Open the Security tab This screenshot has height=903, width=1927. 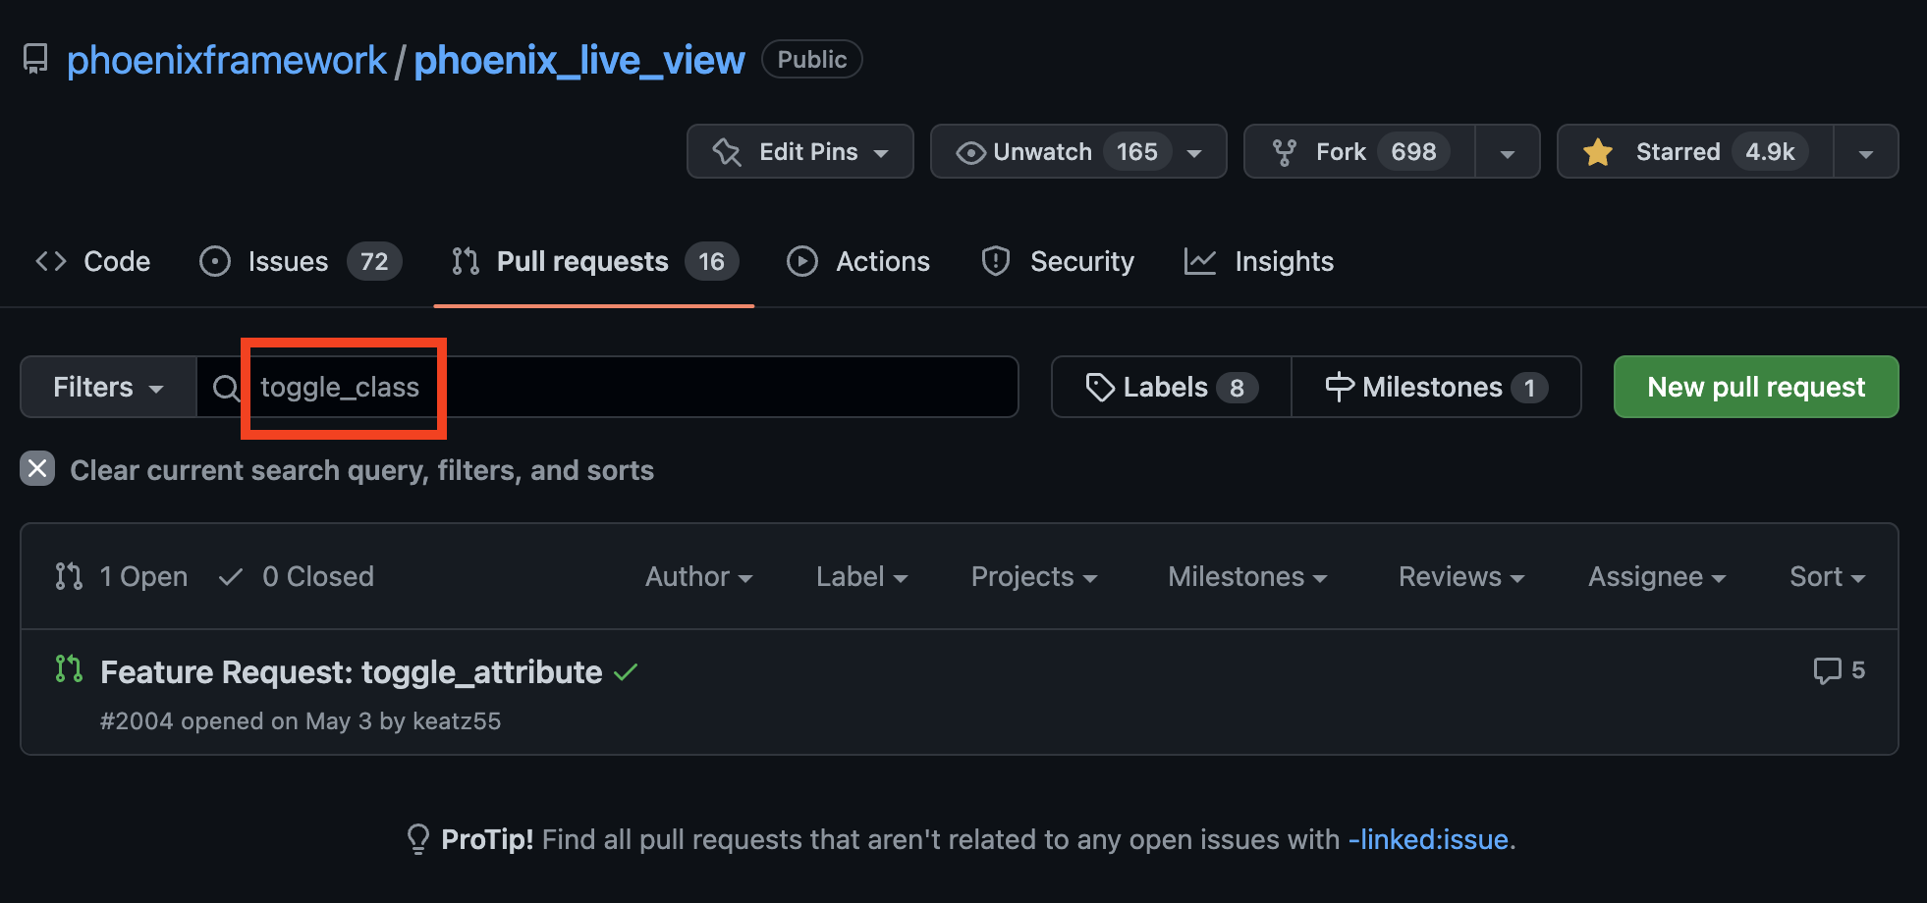(1058, 261)
